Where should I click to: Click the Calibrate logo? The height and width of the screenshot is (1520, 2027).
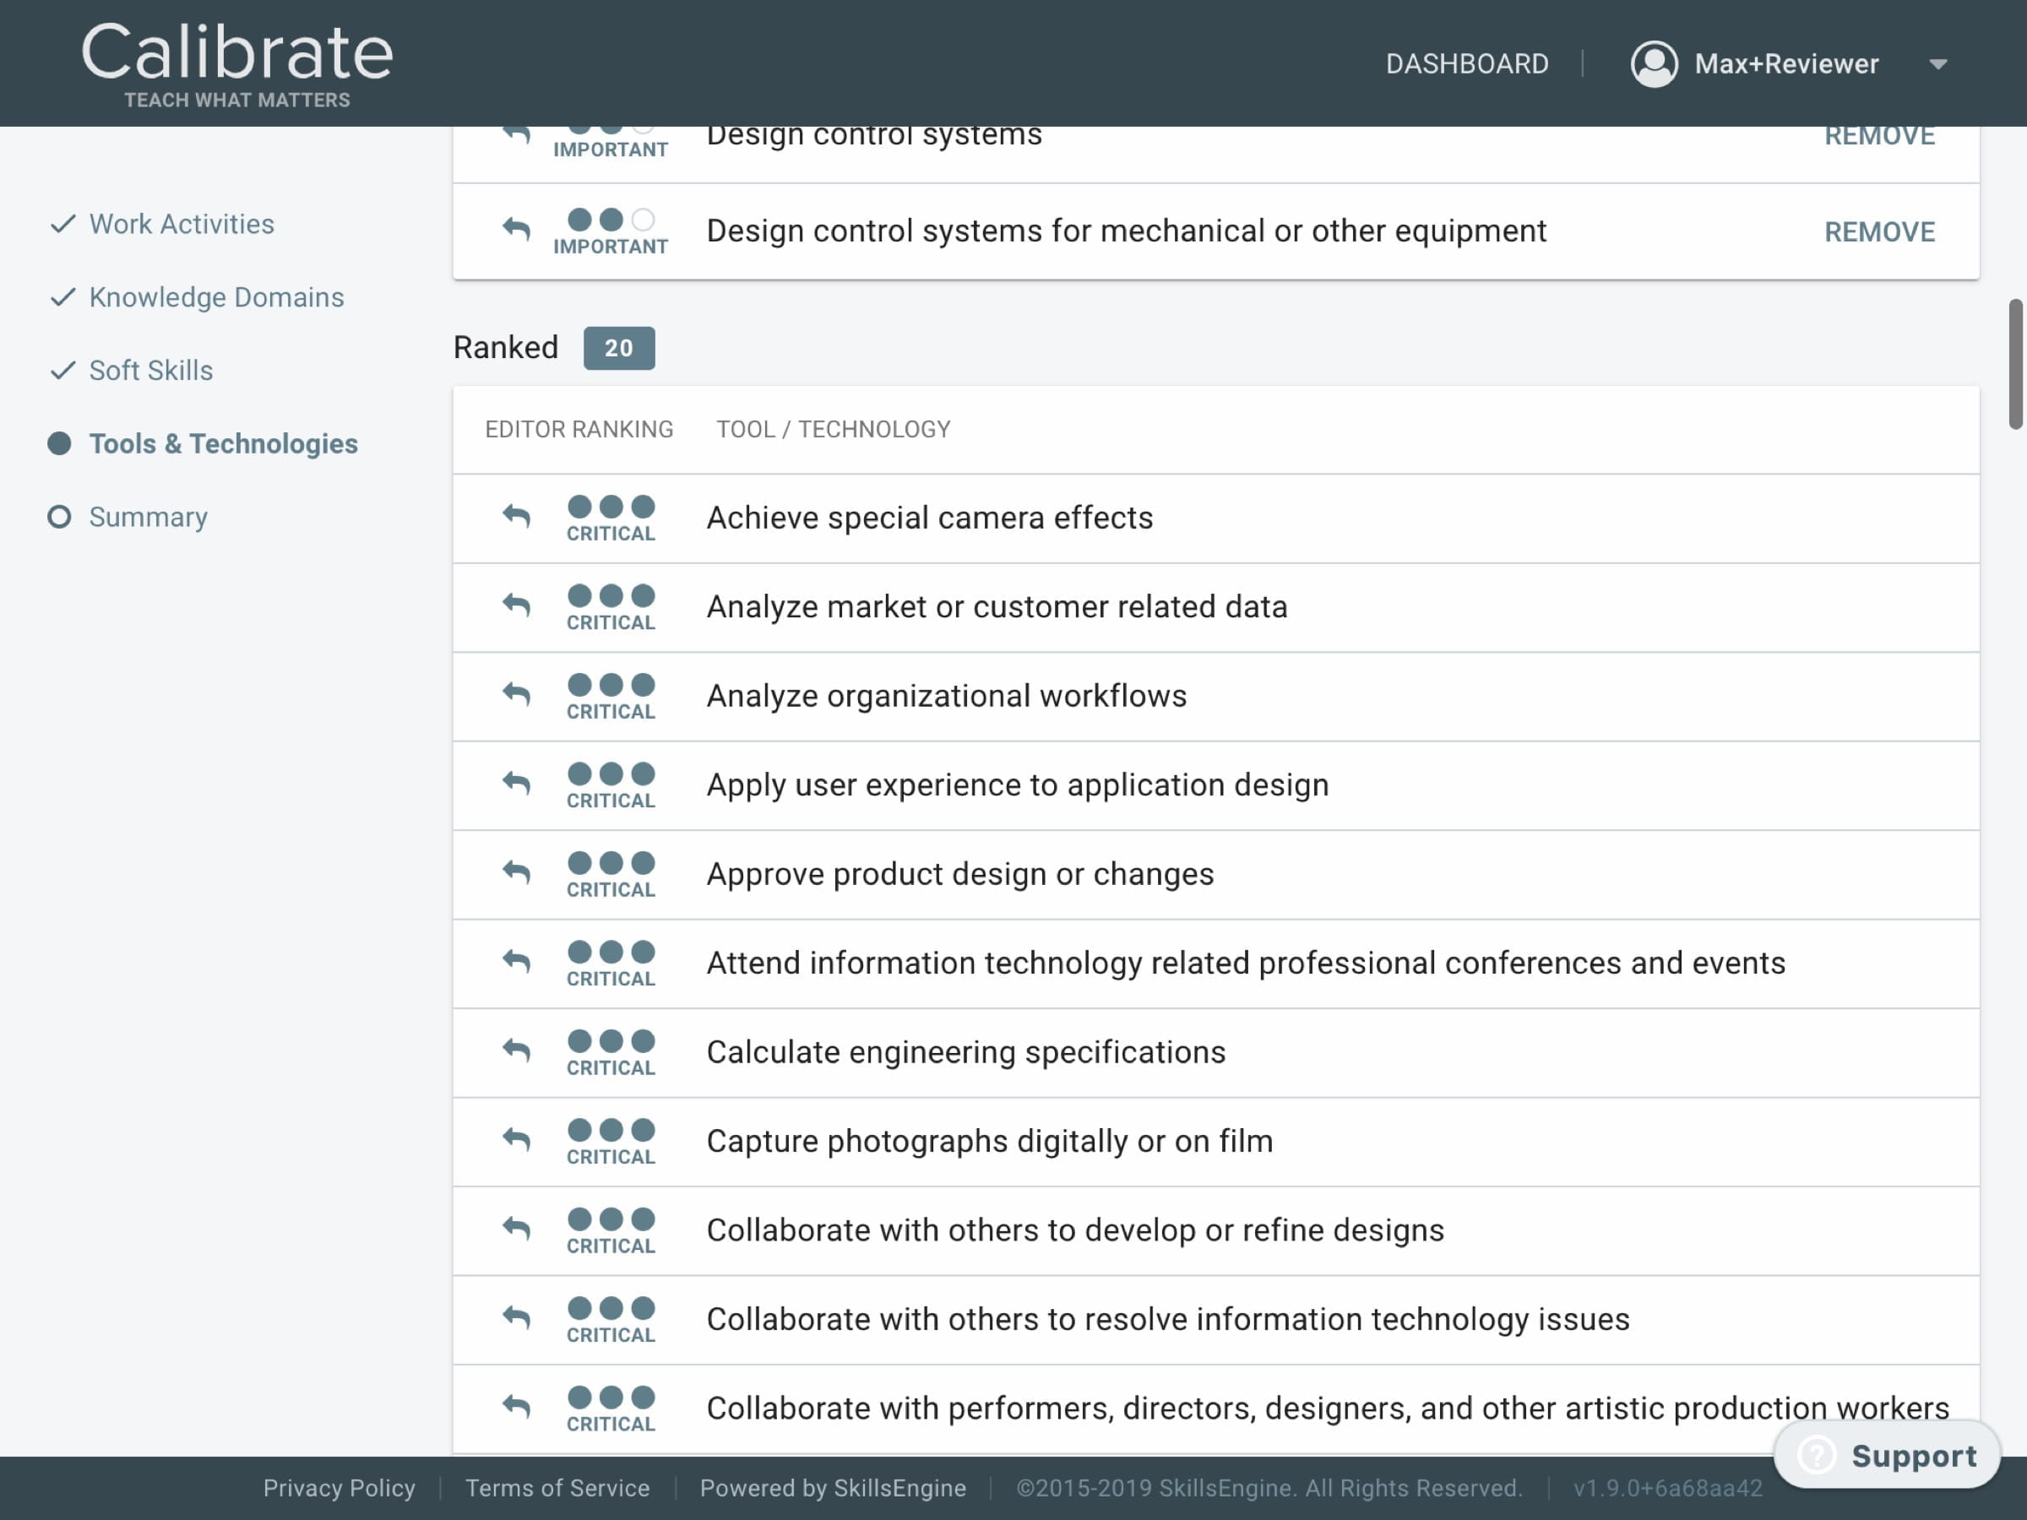[237, 63]
